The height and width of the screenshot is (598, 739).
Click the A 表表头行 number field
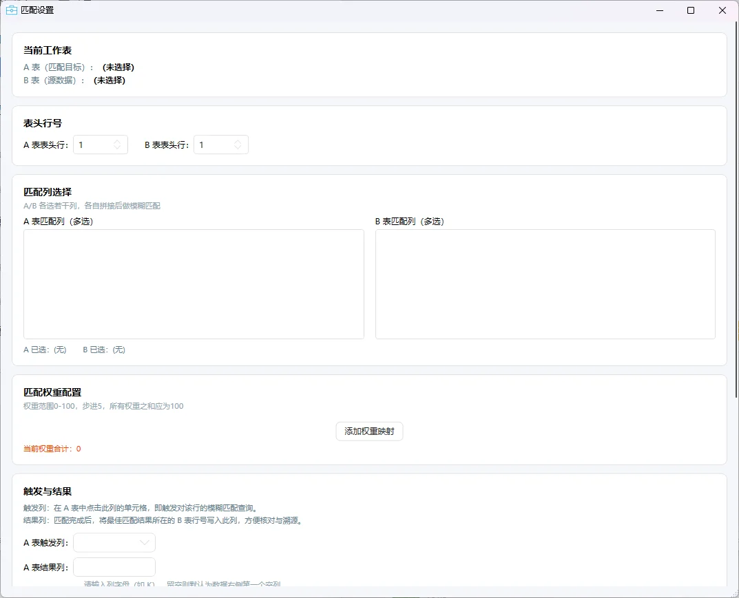(101, 145)
